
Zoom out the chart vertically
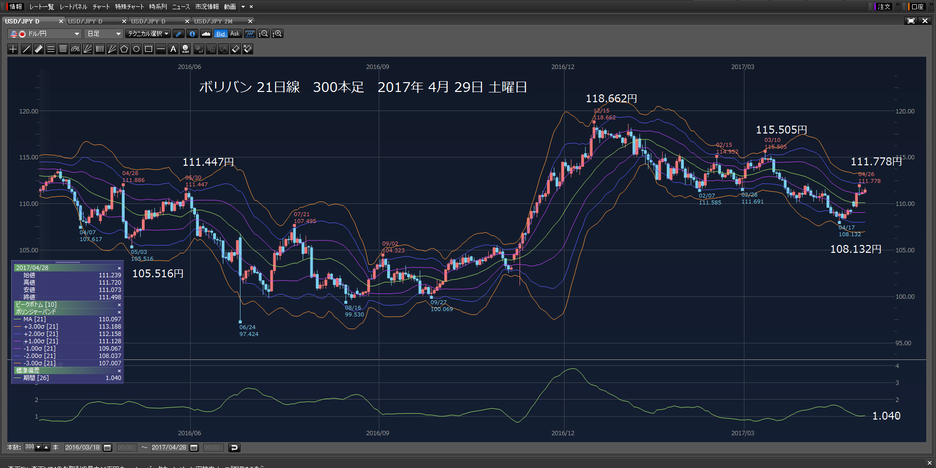tap(263, 34)
